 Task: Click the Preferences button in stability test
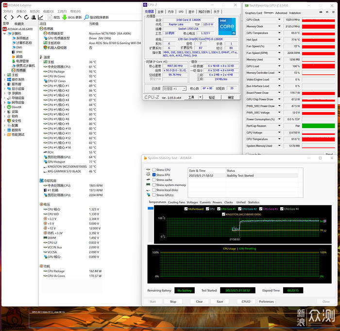coord(266,301)
